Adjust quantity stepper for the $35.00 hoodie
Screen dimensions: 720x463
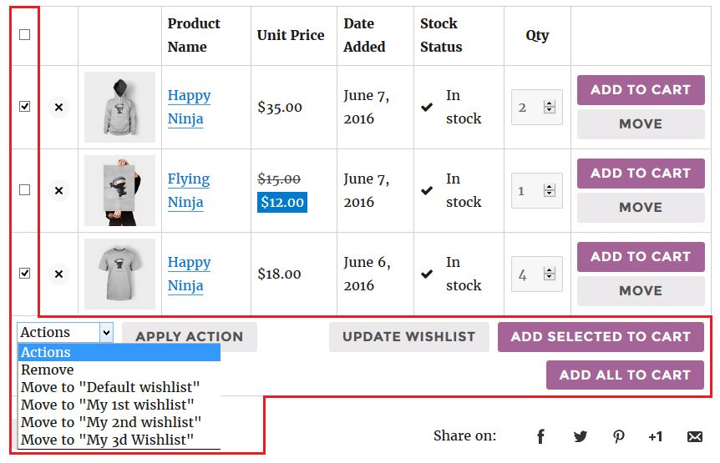click(549, 107)
